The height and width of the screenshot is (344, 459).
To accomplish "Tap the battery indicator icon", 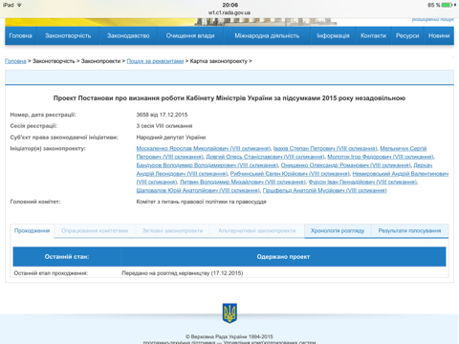I will (x=448, y=5).
